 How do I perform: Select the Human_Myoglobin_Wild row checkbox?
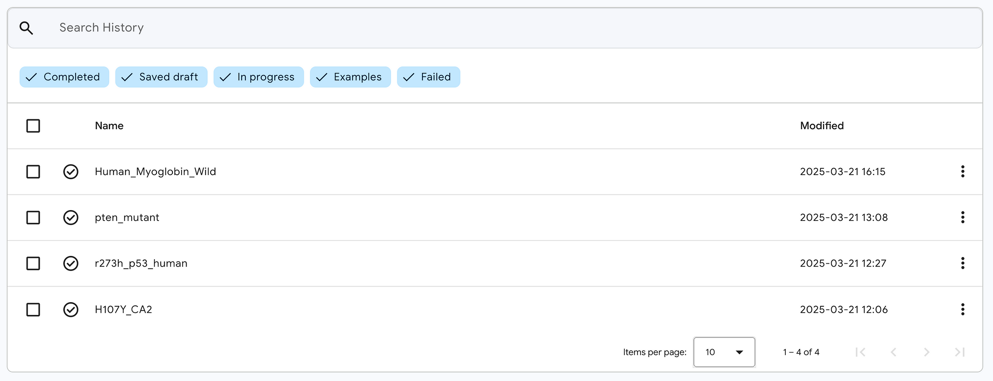tap(33, 172)
